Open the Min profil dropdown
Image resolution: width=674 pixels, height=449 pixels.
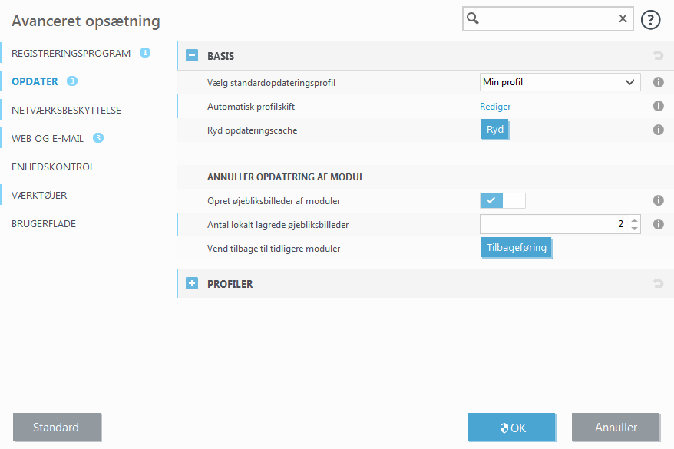pyautogui.click(x=560, y=82)
